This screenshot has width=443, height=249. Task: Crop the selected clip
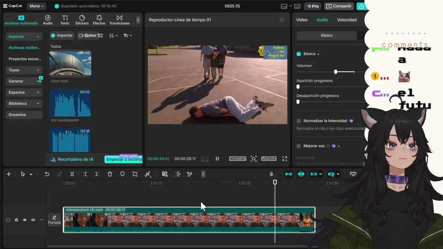click(x=135, y=174)
